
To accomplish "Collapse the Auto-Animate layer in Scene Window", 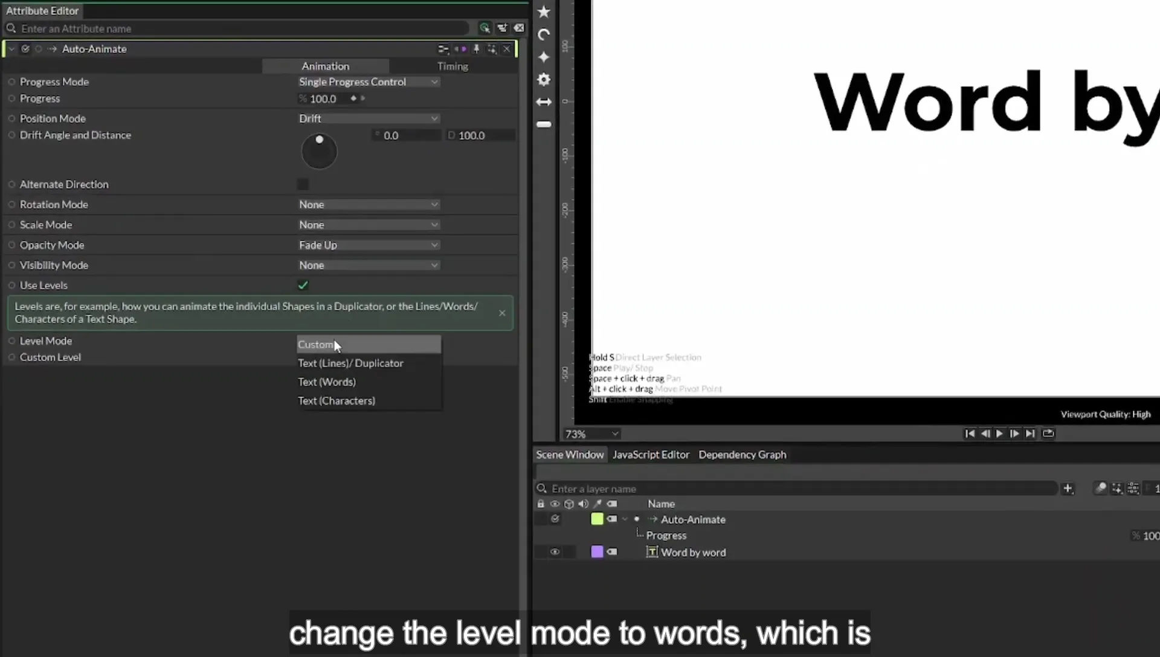I will (x=625, y=519).
